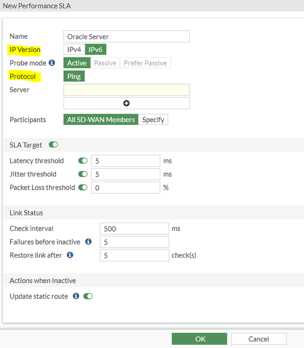Turn off the Jitter threshold toggle
The image size is (304, 348).
click(83, 174)
